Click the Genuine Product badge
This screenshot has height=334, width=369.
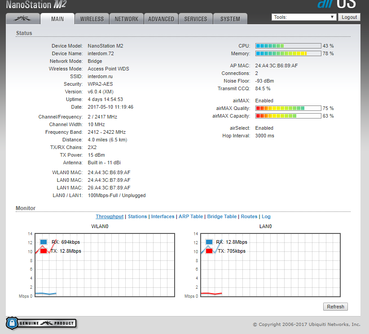pyautogui.click(x=41, y=323)
